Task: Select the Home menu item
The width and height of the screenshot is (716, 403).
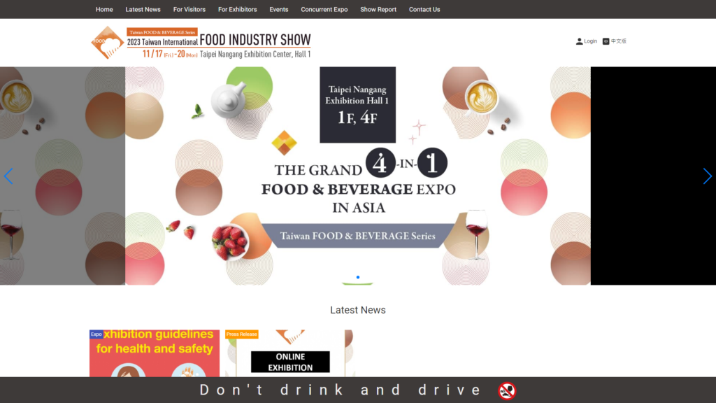Action: [x=104, y=9]
